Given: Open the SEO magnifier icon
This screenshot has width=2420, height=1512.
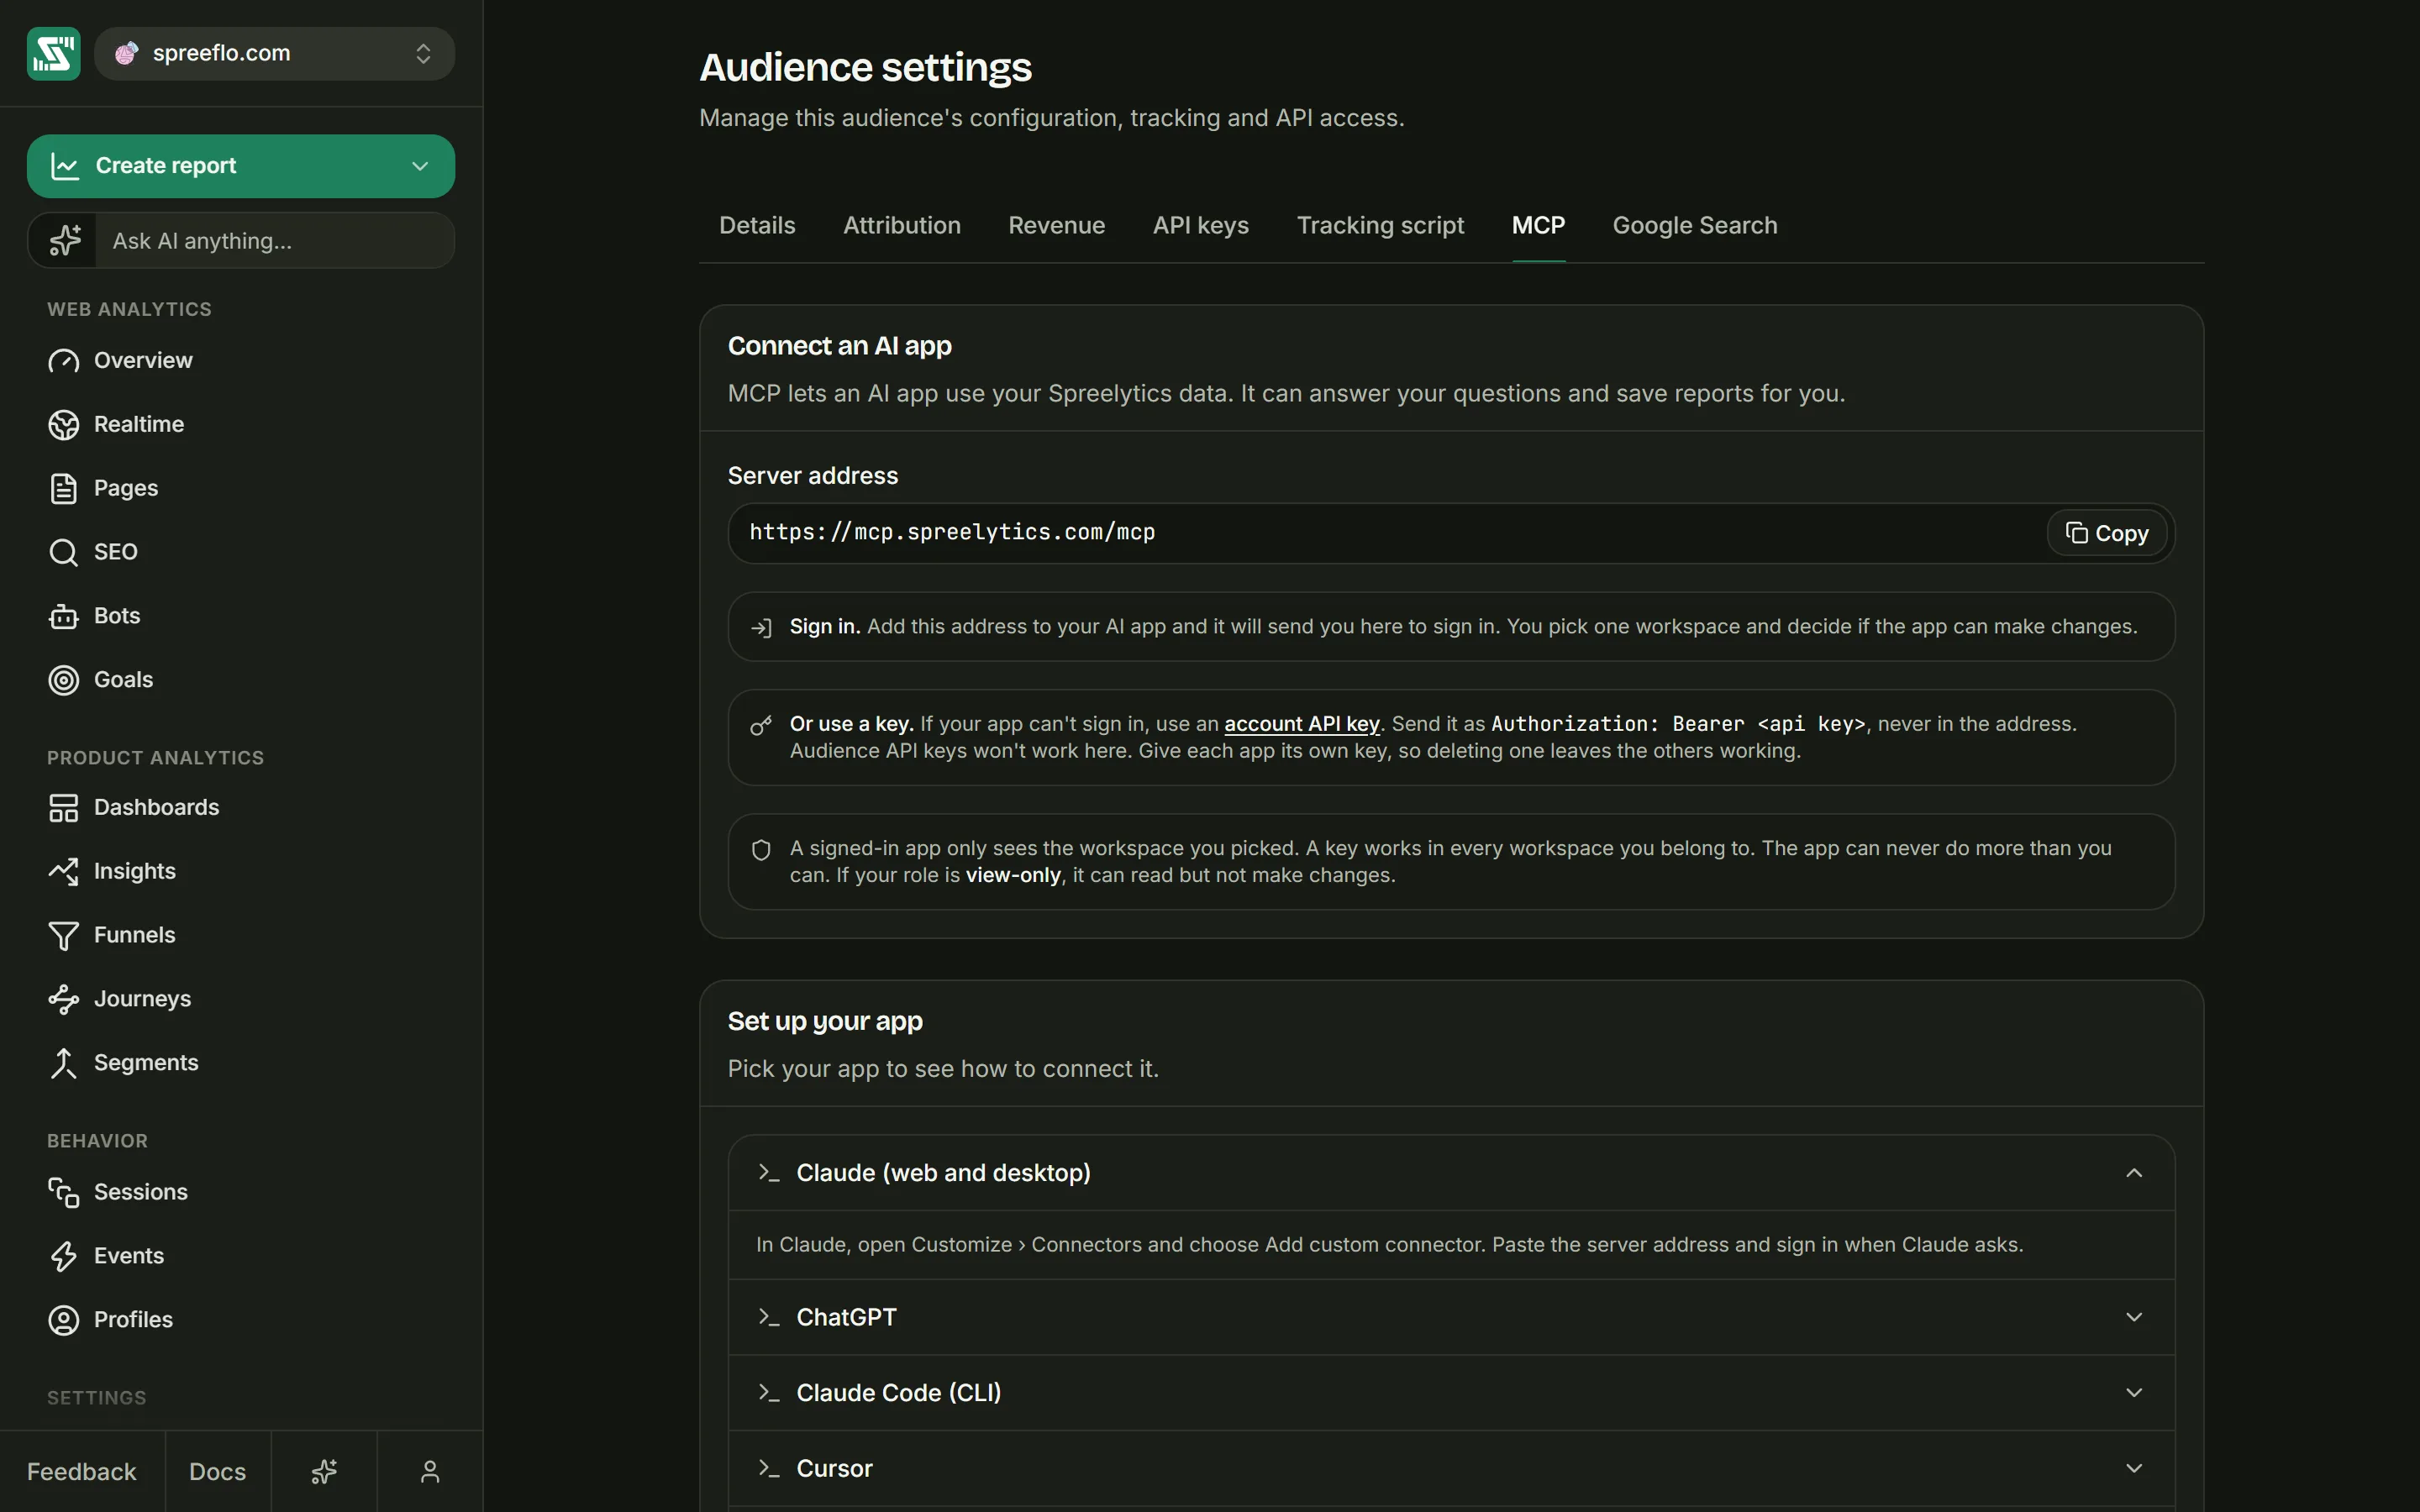Looking at the screenshot, I should click(x=63, y=553).
